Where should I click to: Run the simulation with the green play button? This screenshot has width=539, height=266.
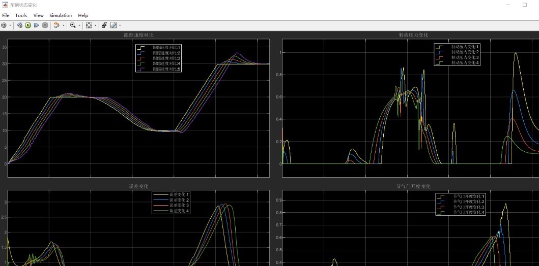28,25
